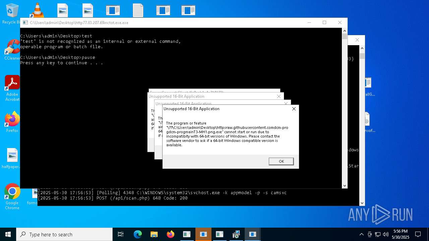The height and width of the screenshot is (241, 429).
Task: Open the volume control in system tray
Action: click(x=386, y=234)
